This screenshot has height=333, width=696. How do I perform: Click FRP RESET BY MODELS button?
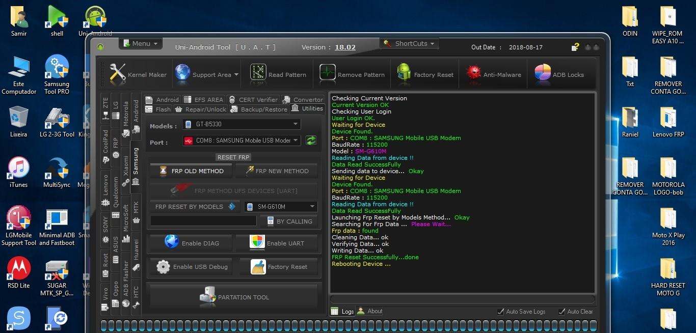click(195, 207)
